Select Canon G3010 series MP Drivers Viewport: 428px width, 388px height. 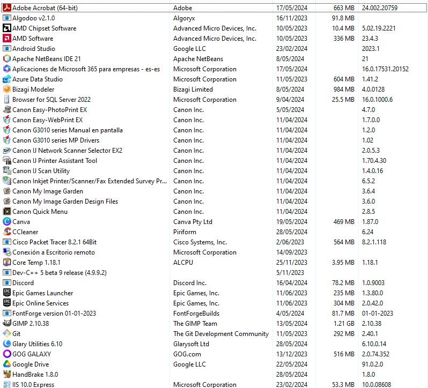(x=56, y=140)
